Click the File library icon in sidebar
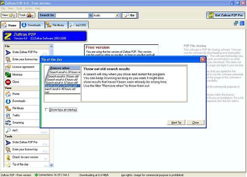The image size is (247, 177). click(8, 109)
